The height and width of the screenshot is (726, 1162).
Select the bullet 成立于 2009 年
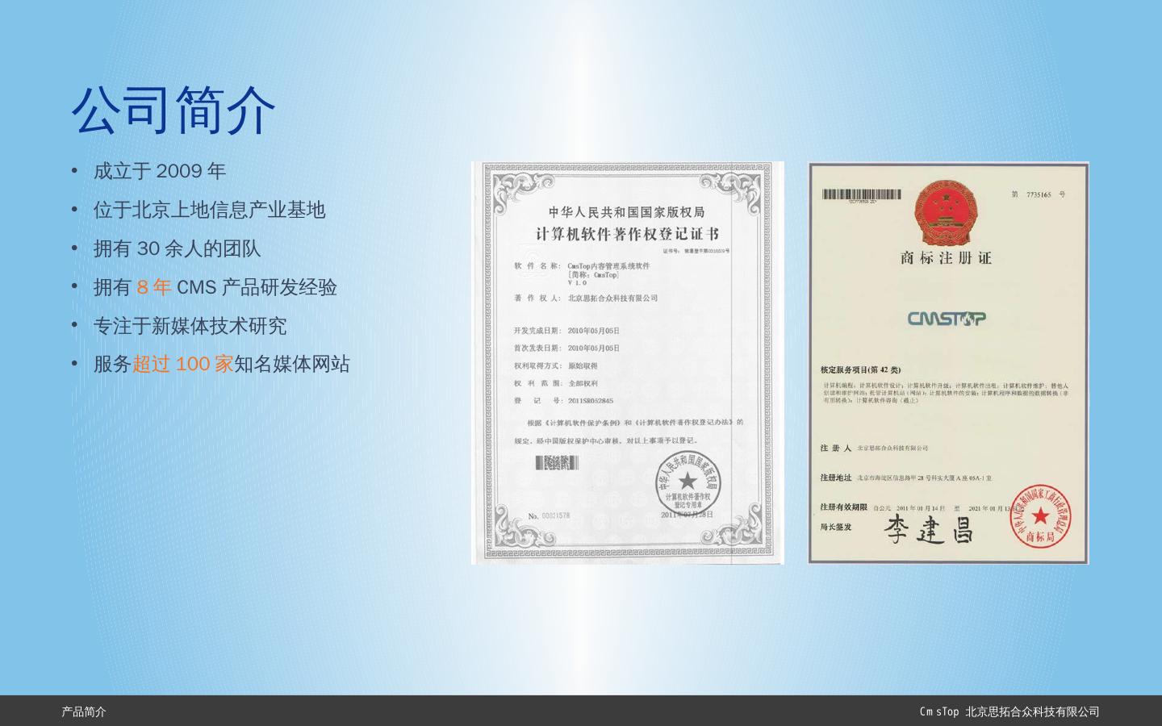coord(160,171)
